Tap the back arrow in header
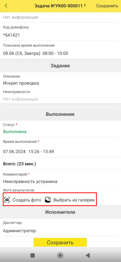The image size is (121, 262). coord(6,6)
